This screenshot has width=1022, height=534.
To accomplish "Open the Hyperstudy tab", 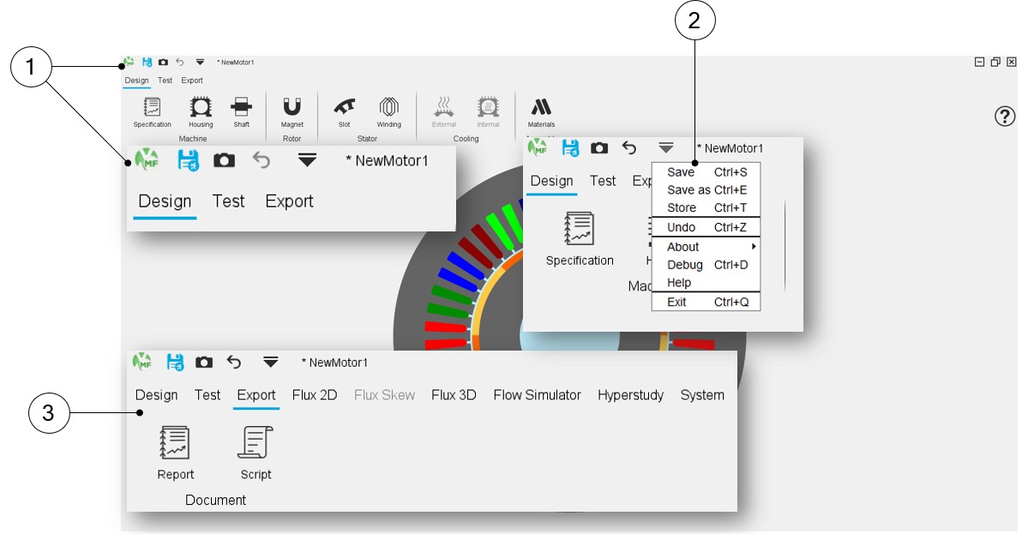I will [630, 395].
